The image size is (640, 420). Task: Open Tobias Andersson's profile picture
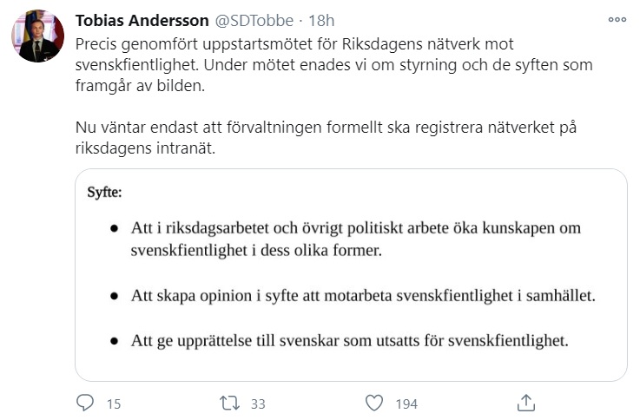(x=36, y=36)
